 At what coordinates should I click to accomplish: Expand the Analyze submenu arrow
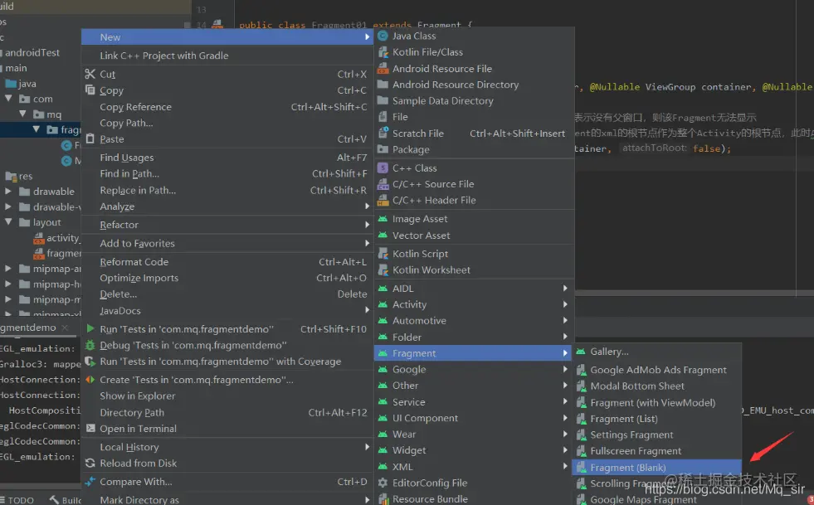click(x=367, y=206)
